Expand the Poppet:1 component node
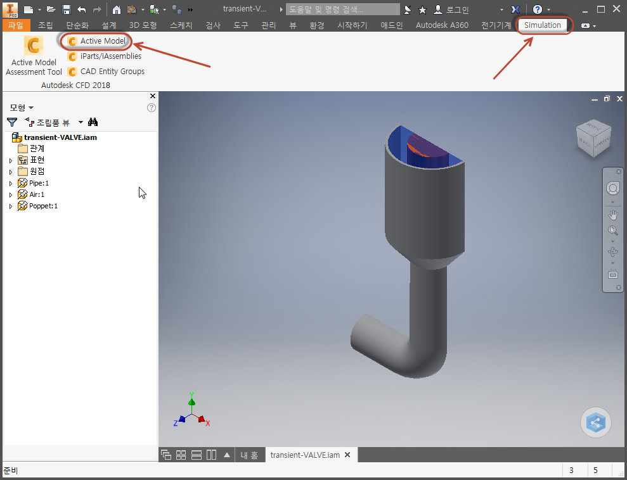Viewport: 627px width, 480px height. pyautogui.click(x=11, y=206)
